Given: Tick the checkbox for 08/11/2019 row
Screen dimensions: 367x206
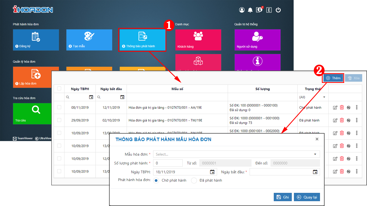Looking at the screenshot, I should point(59,107).
